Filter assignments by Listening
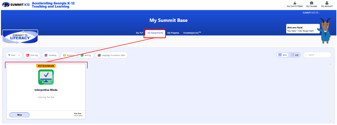Screen dimensions: 337x125 tap(32, 55)
